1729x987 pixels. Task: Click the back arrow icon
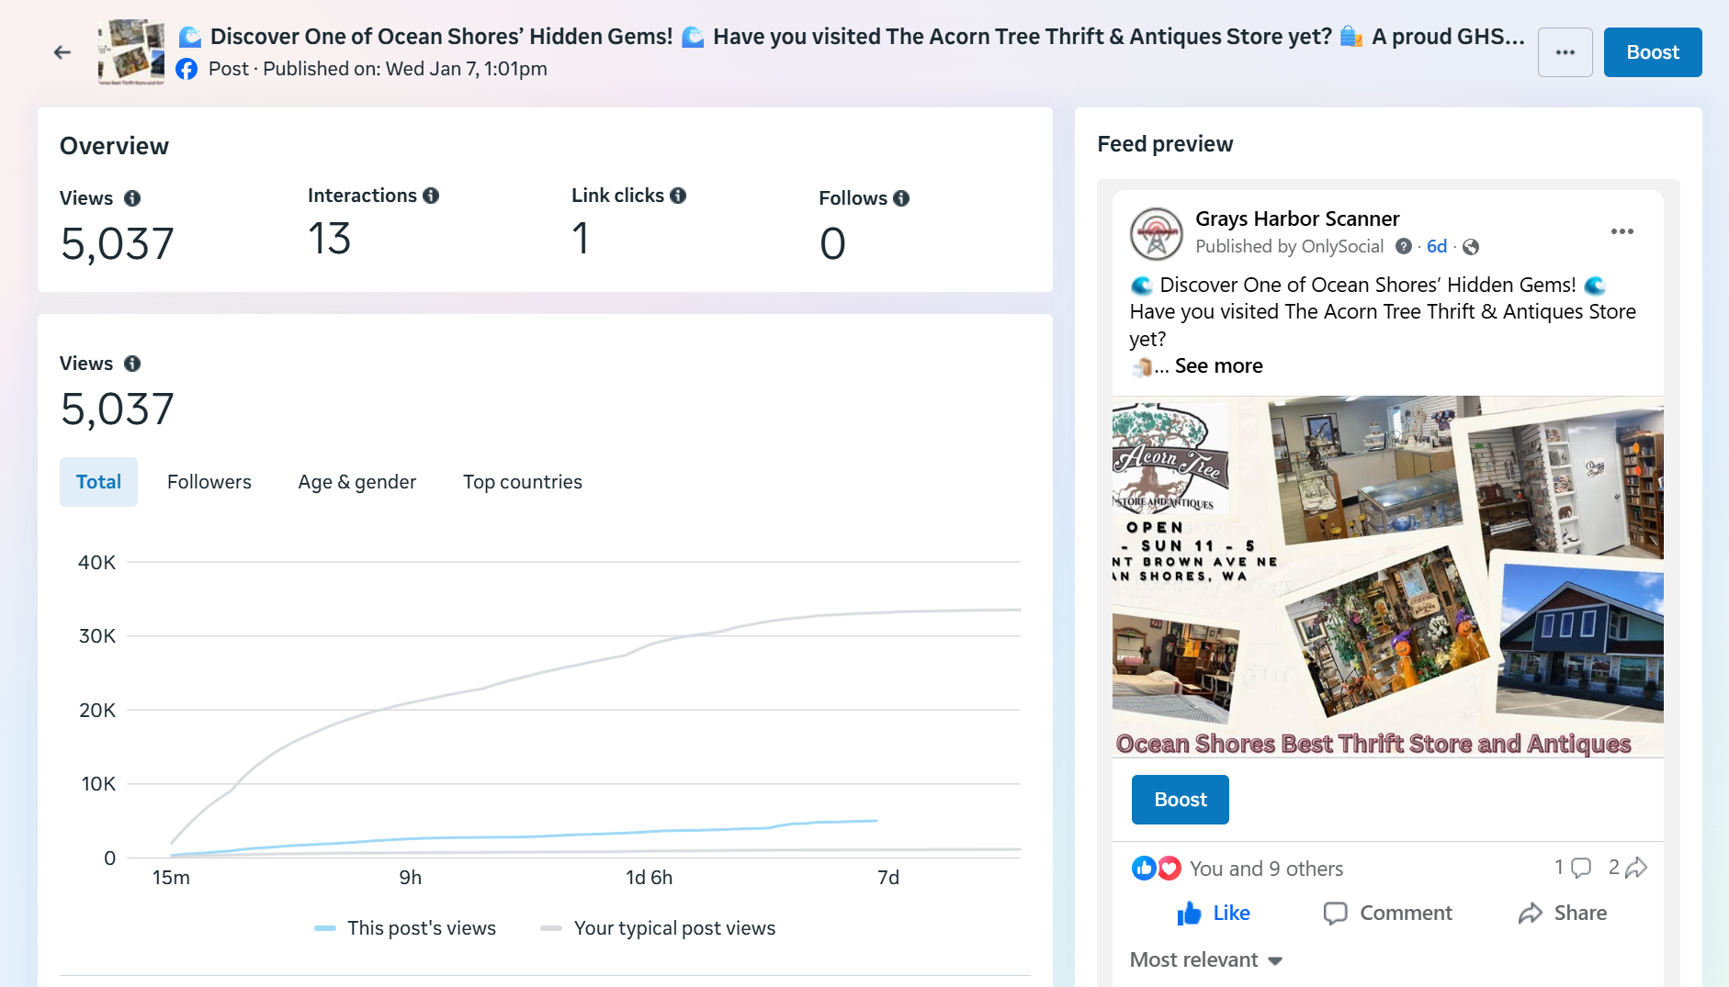coord(62,52)
